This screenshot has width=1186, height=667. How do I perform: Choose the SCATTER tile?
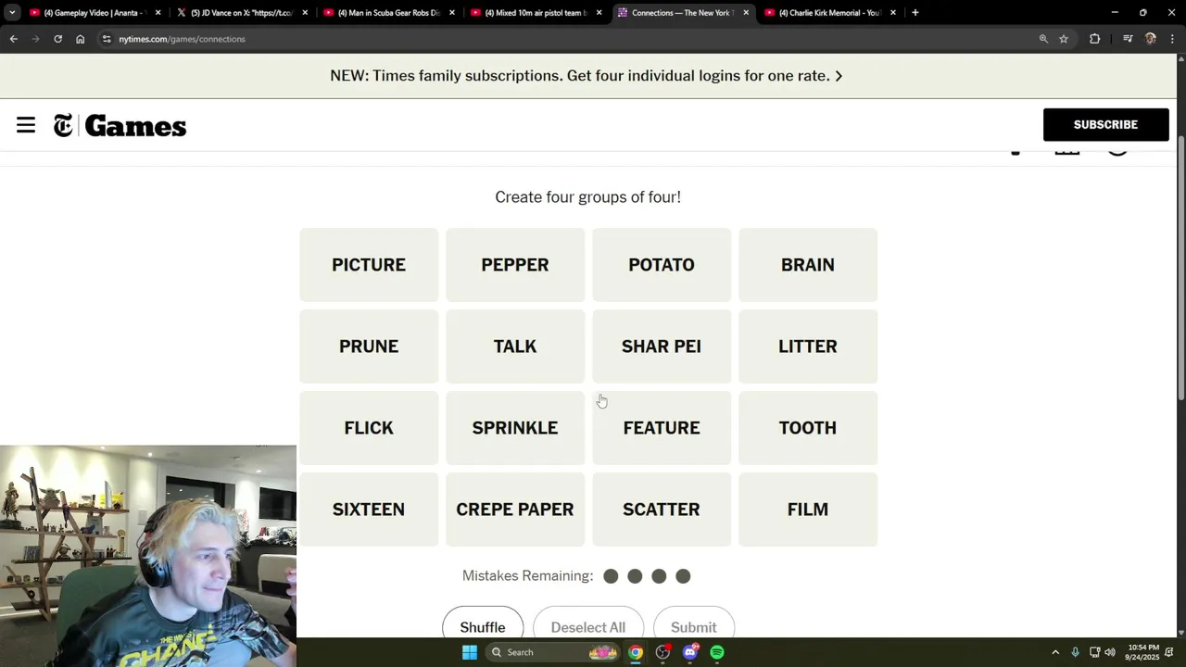tap(662, 510)
